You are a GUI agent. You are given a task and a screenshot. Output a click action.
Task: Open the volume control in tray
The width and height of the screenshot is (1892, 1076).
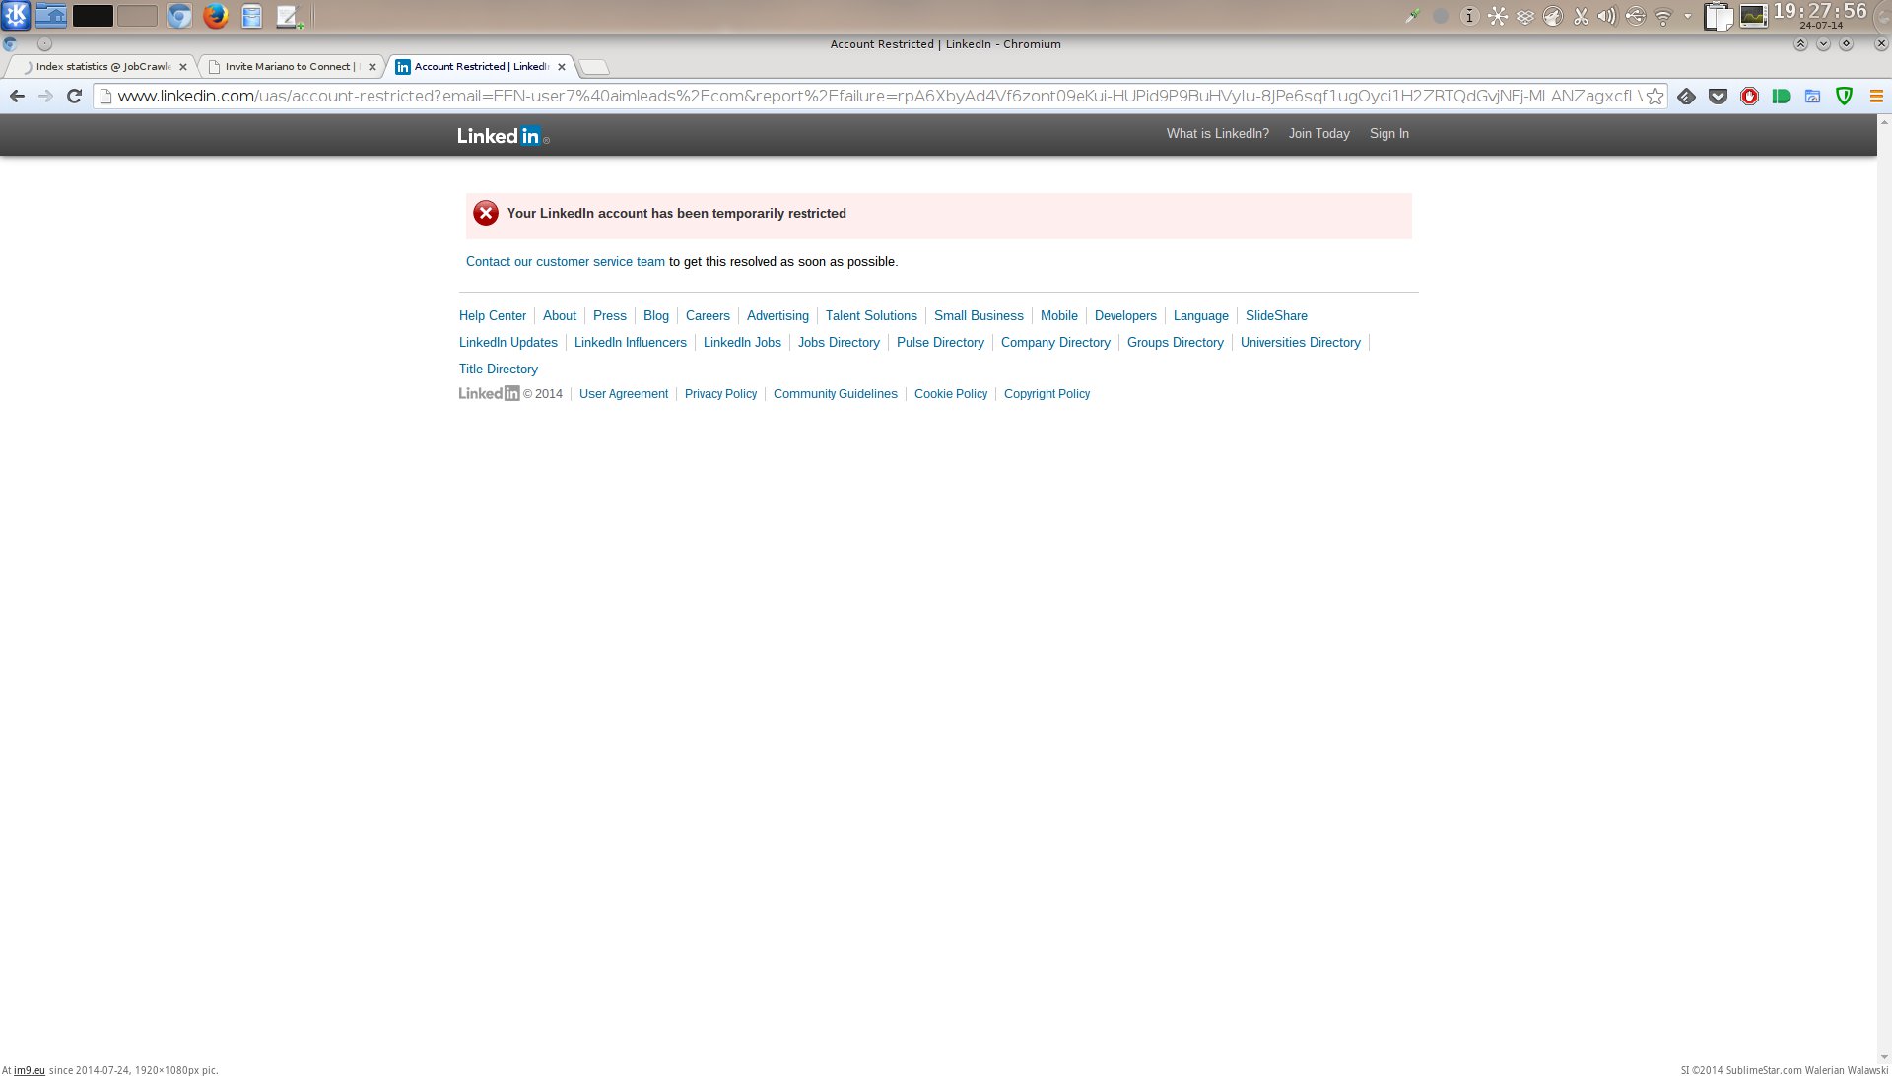1607,16
